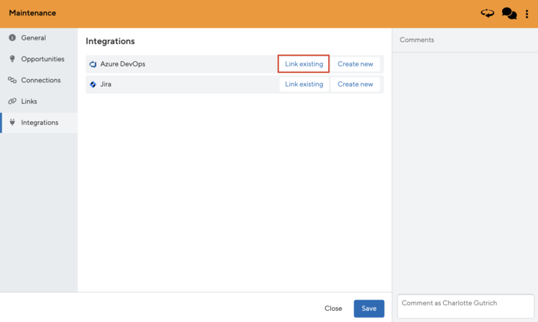
Task: Click the General info icon in sidebar
Action: 12,38
